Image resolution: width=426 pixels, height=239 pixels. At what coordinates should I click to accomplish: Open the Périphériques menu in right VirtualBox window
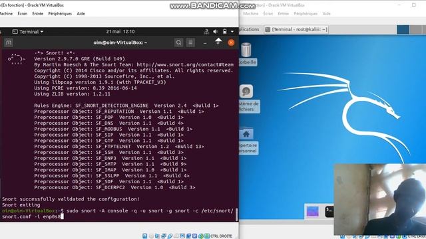[306, 13]
